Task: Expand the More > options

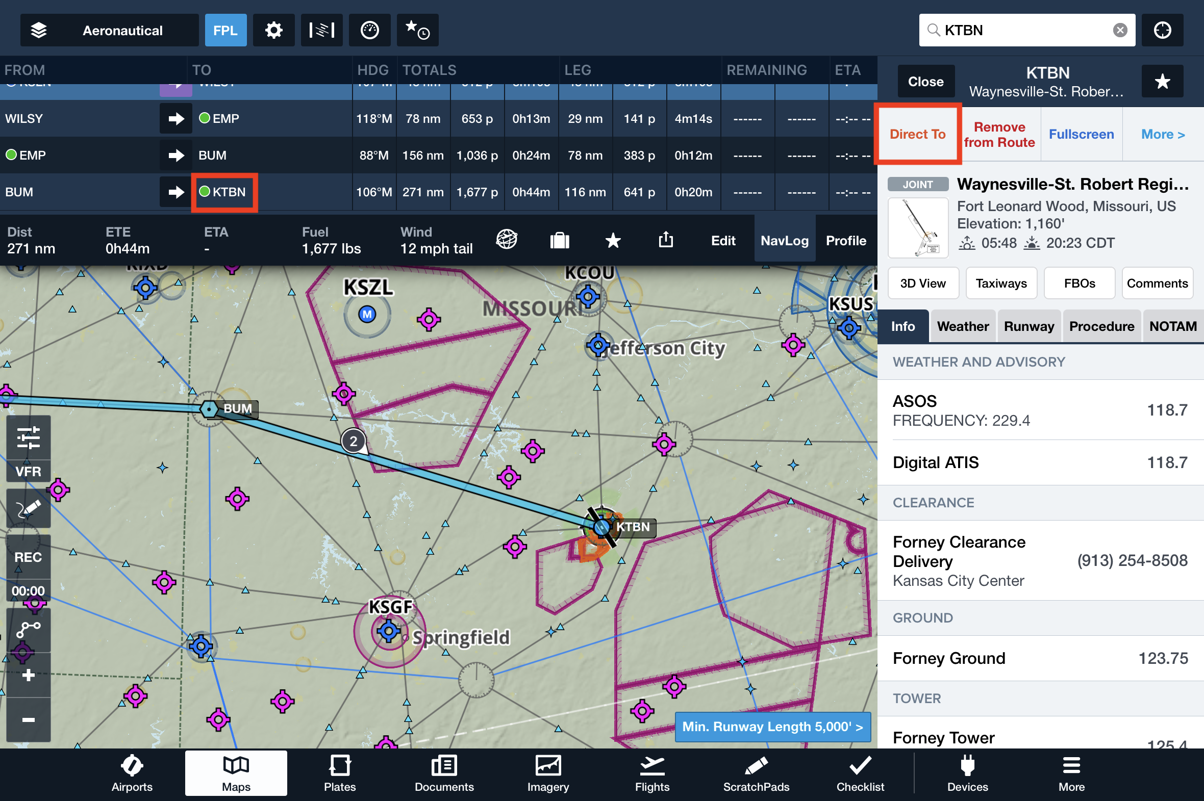Action: 1163,134
